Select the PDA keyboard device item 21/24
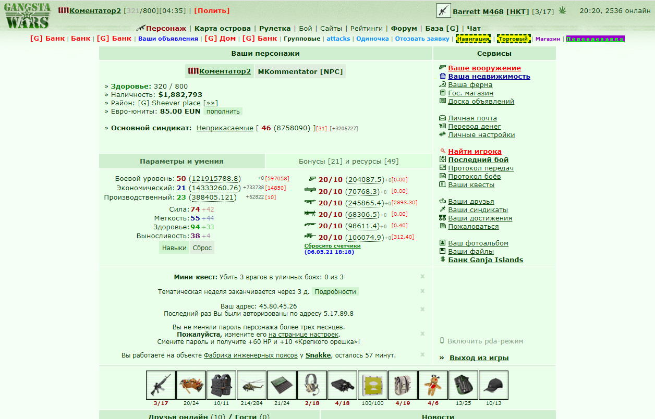 pyautogui.click(x=282, y=385)
